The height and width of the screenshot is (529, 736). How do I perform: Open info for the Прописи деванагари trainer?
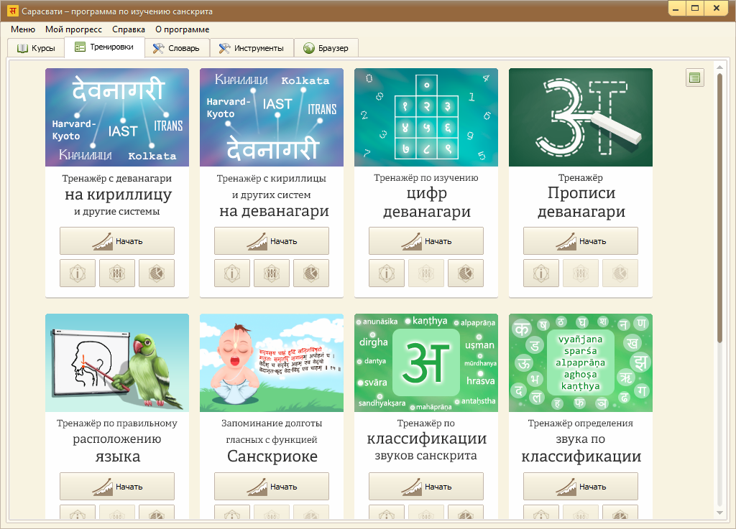pos(541,273)
